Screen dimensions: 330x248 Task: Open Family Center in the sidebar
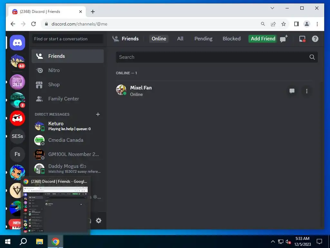click(68, 99)
